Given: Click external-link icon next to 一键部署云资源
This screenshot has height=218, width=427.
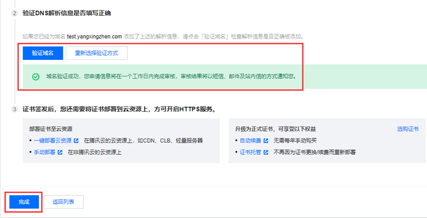Looking at the screenshot, I should tap(76, 141).
